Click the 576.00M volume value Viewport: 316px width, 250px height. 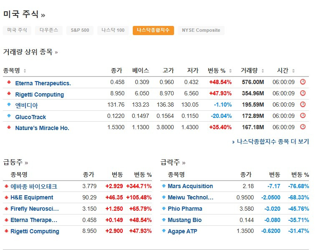tap(253, 82)
